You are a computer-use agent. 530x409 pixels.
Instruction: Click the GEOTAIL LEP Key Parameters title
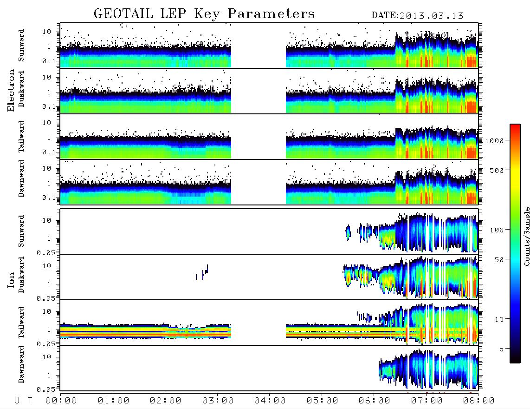point(204,14)
